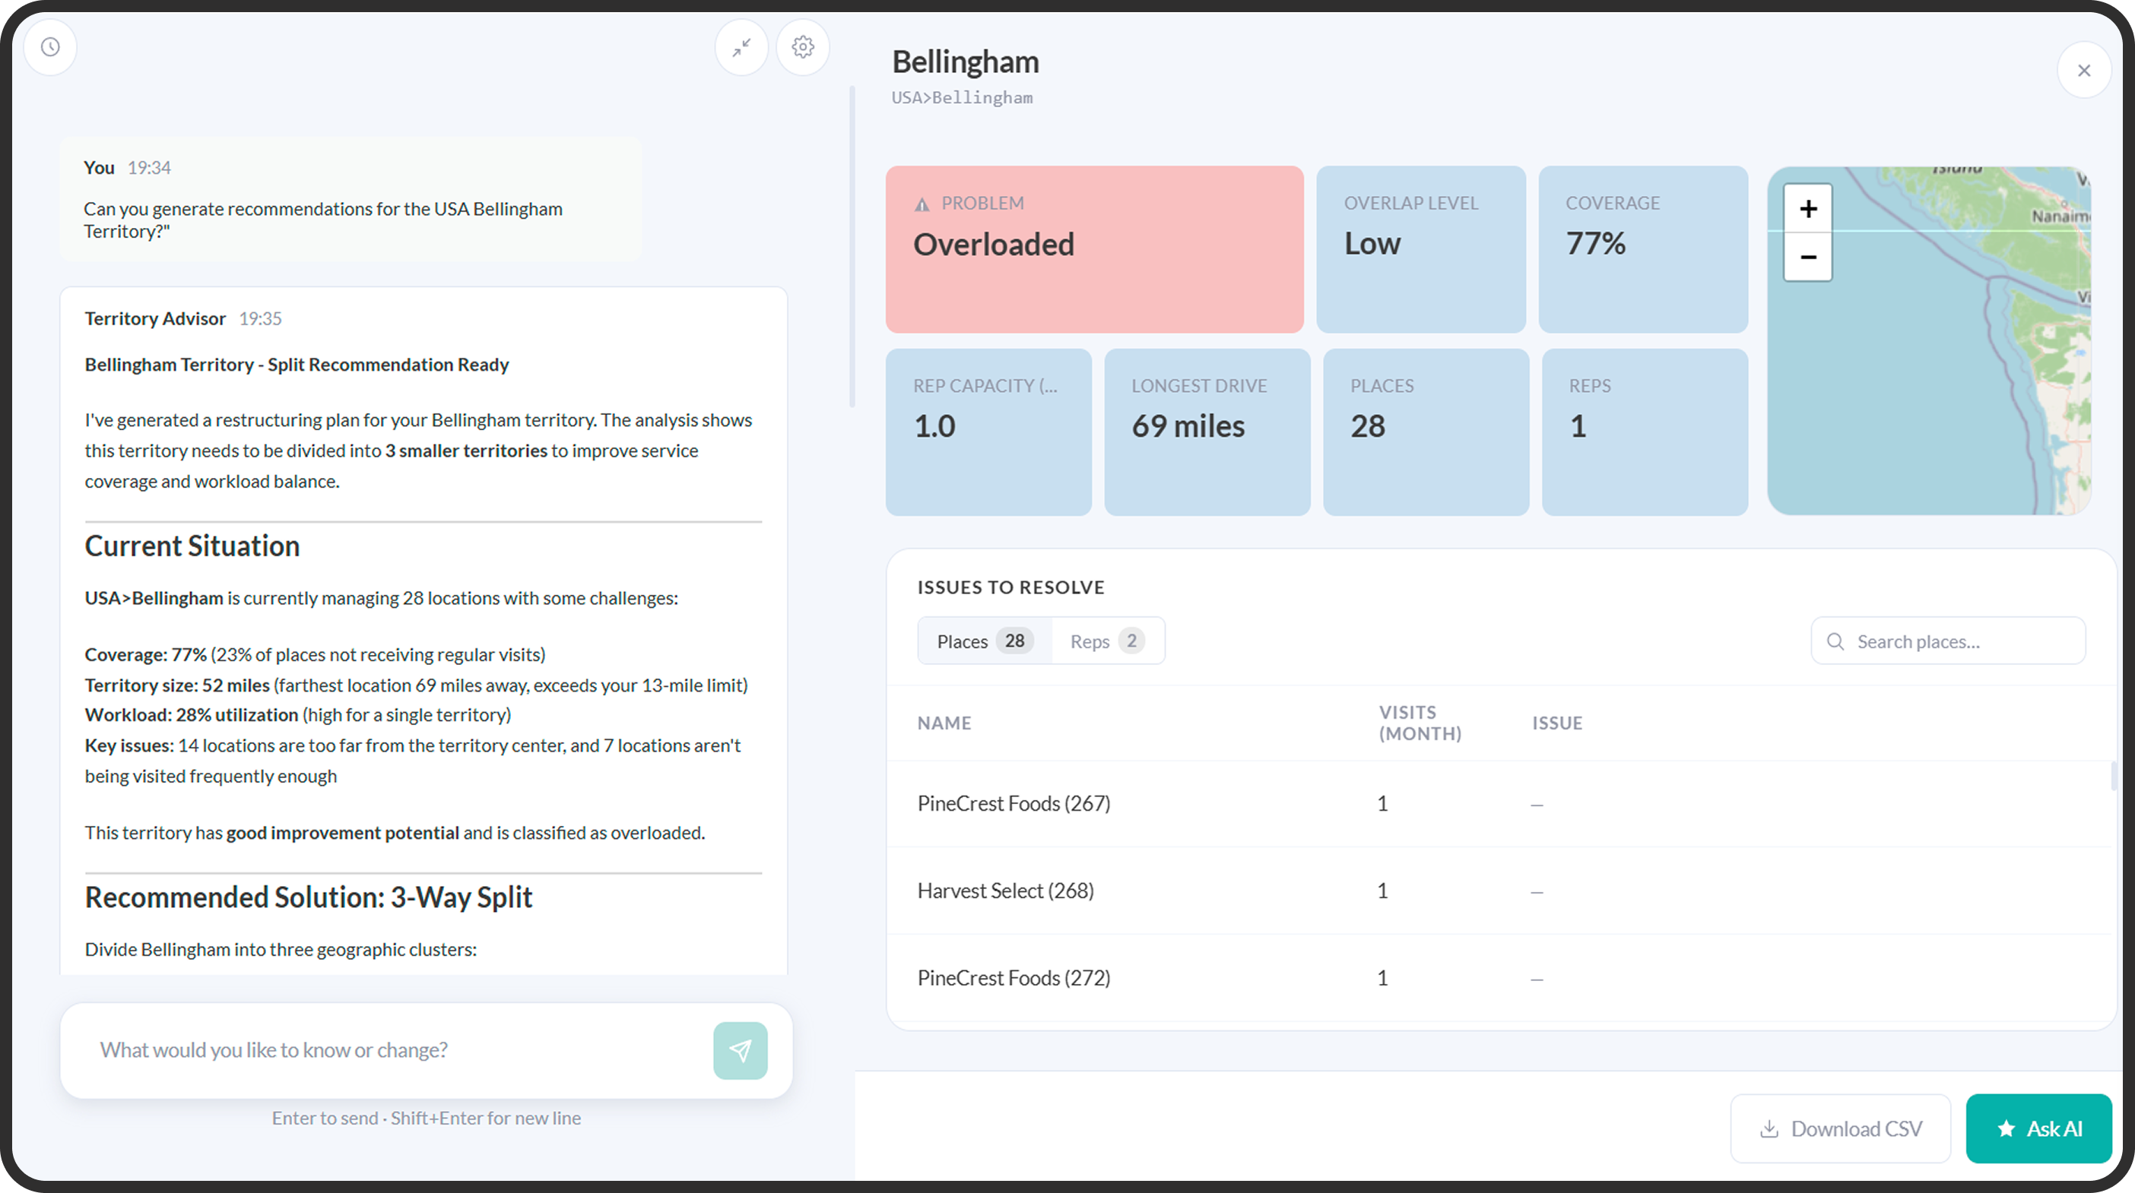Select the Harvest Select (268) row
This screenshot has height=1193, width=2135.
point(1500,891)
